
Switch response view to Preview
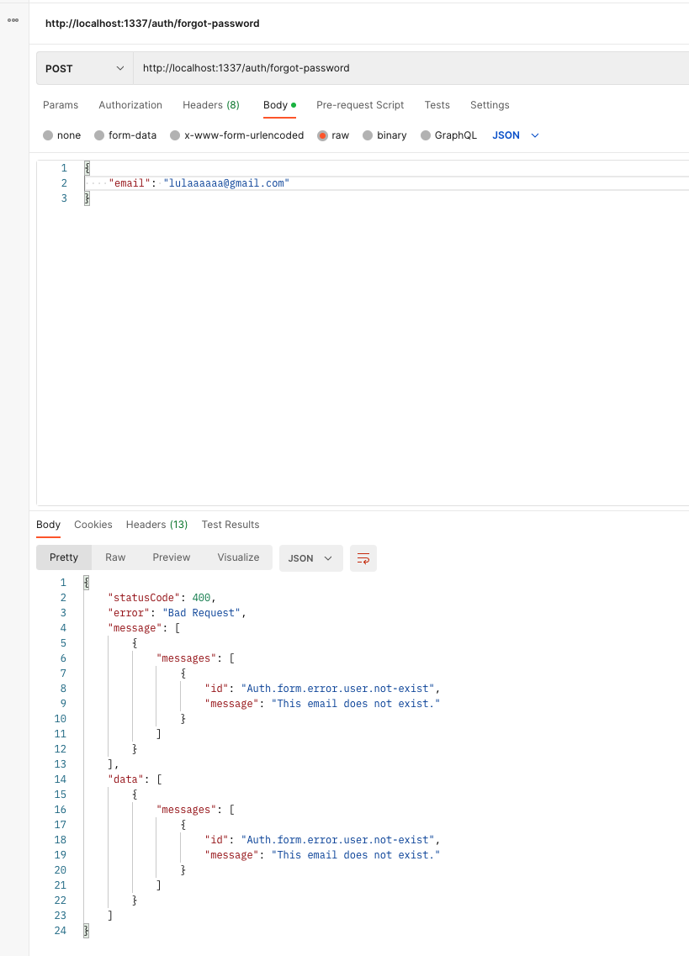172,557
